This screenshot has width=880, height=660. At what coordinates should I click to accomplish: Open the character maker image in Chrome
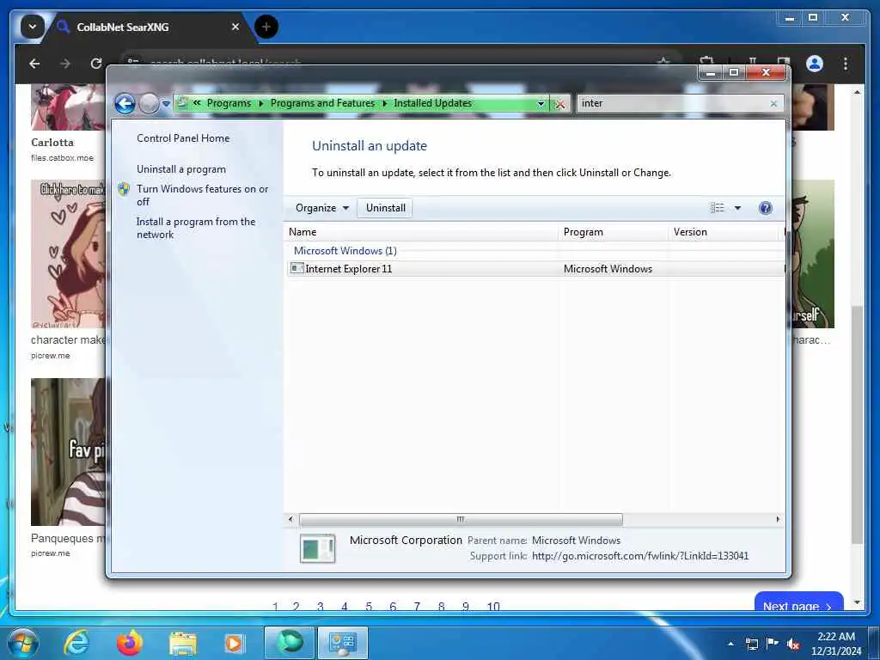tap(68, 254)
